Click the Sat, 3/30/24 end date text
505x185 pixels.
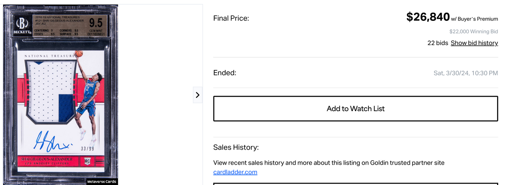[466, 73]
